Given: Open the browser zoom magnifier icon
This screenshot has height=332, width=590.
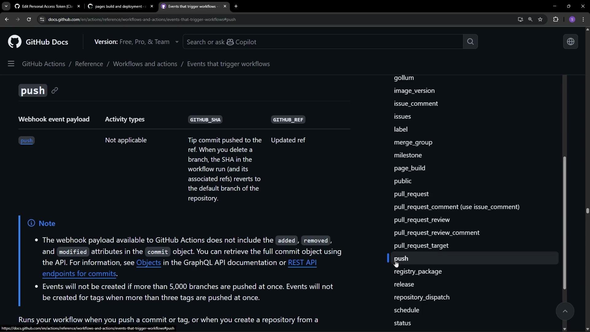Looking at the screenshot, I should pyautogui.click(x=530, y=19).
